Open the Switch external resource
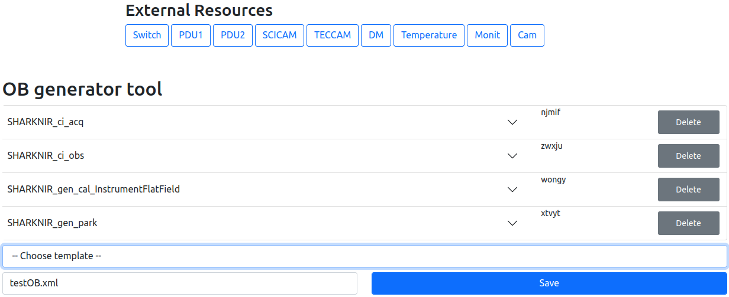Viewport: 729px width, 297px height. click(x=147, y=35)
